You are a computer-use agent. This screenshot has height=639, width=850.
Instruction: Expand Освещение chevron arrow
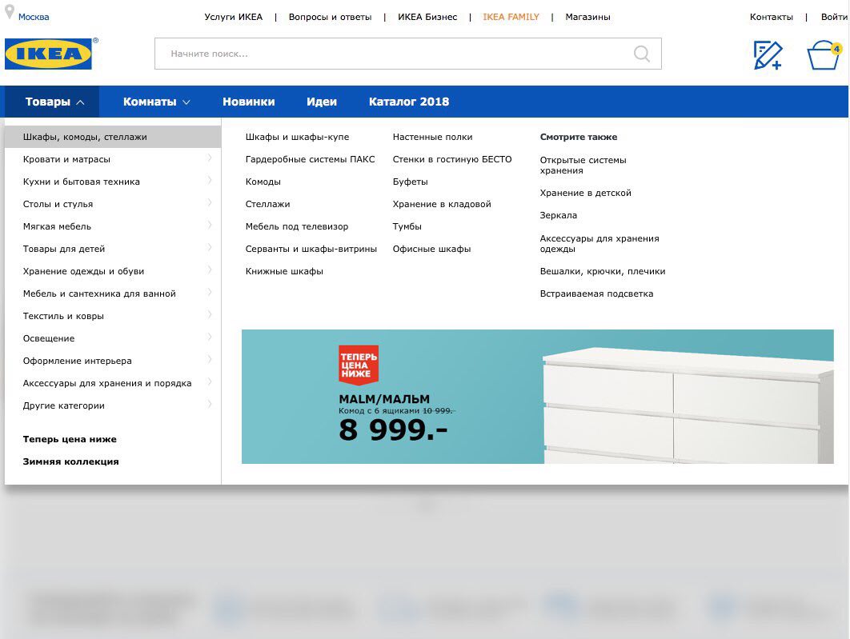[210, 337]
